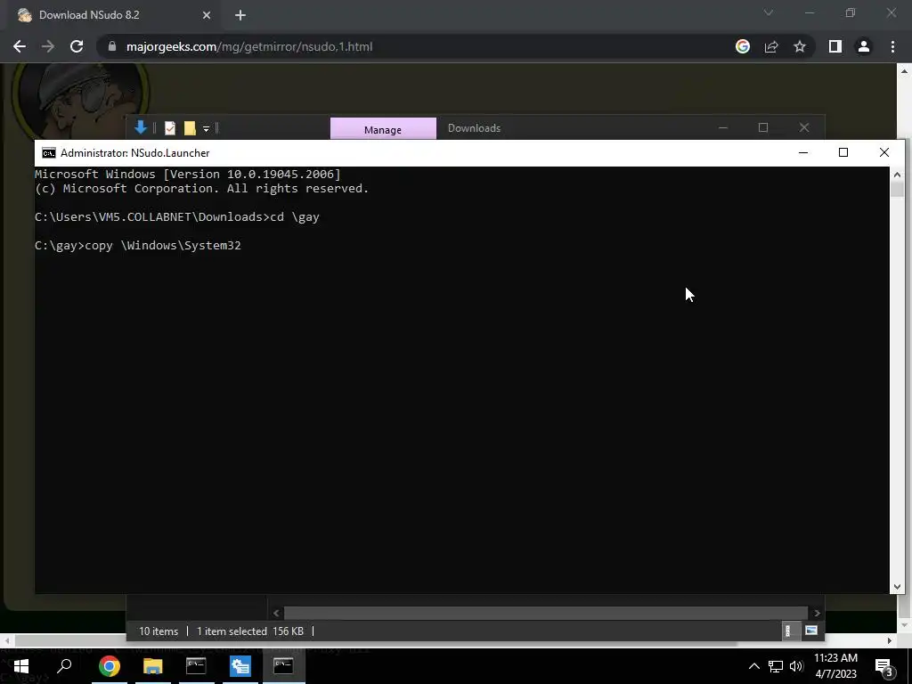Screen dimensions: 912x684
Task: Switch to first Command Prompt taskbar icon
Action: click(196, 666)
